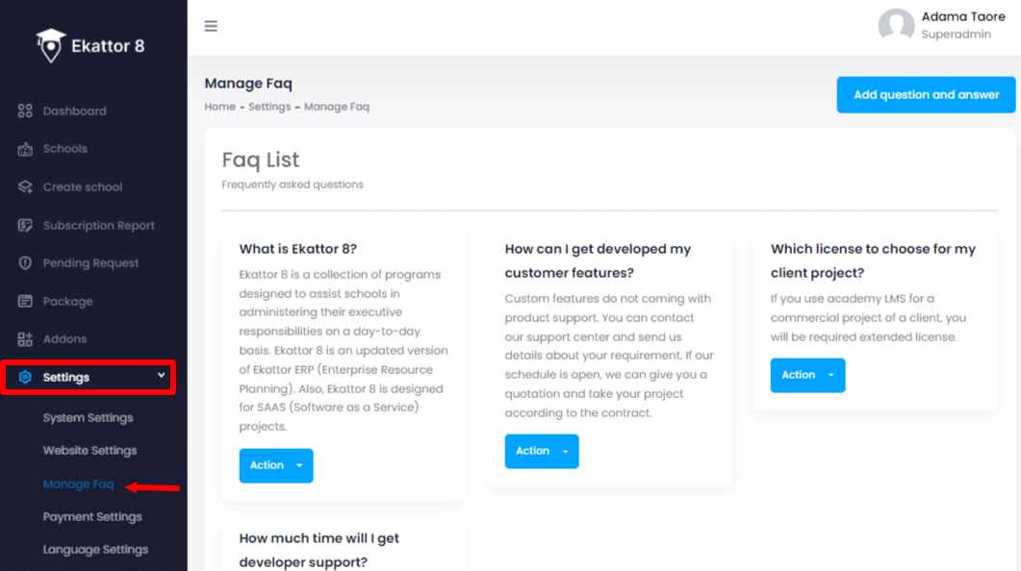Navigate Home via the breadcrumb link
Image resolution: width=1021 pixels, height=571 pixels.
coord(219,107)
